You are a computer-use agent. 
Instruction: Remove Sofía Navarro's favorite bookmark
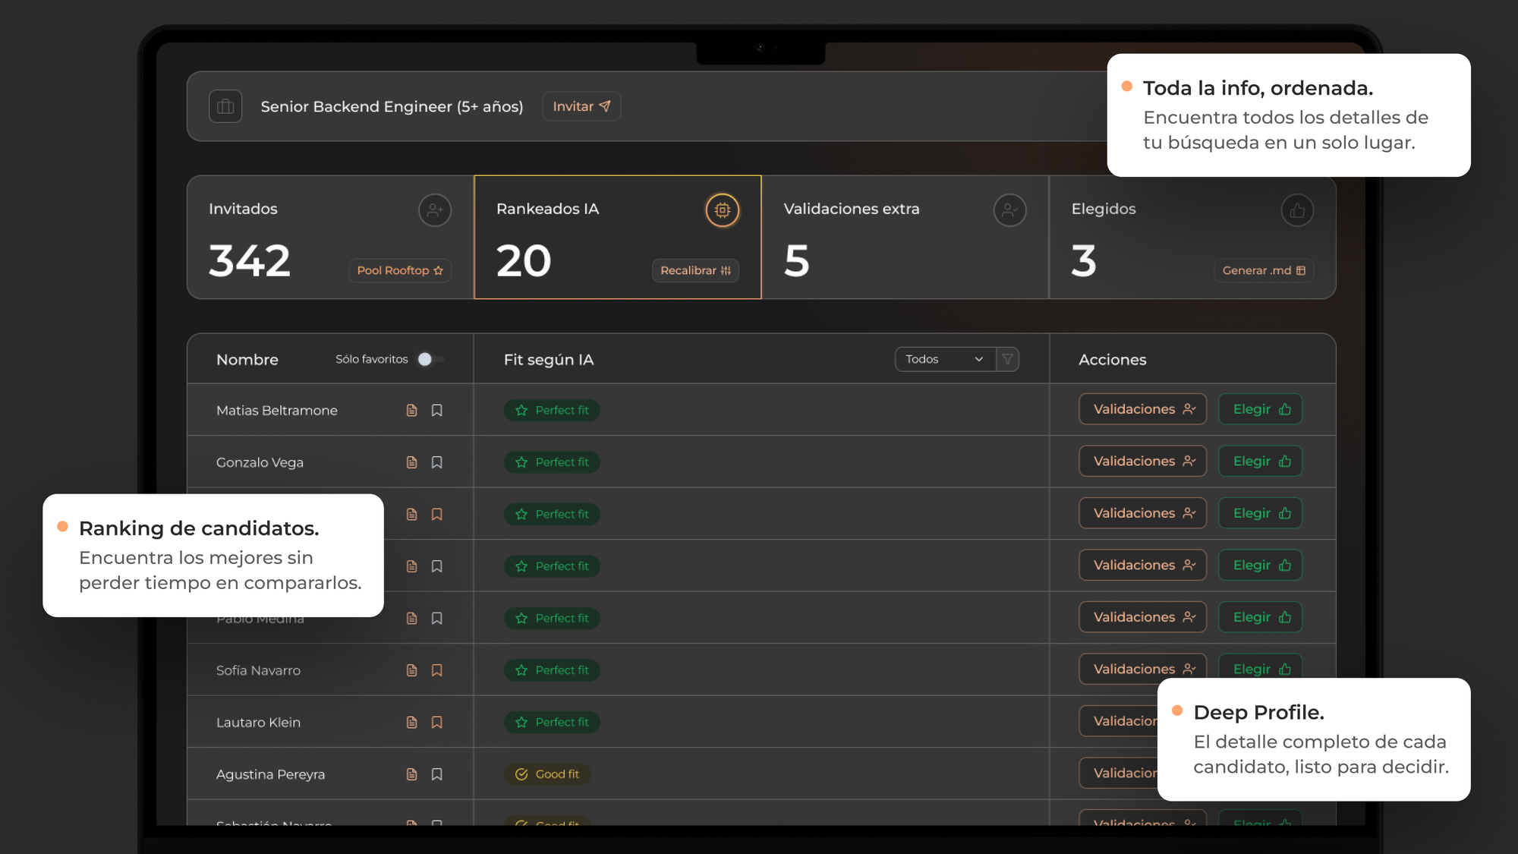[x=436, y=670]
